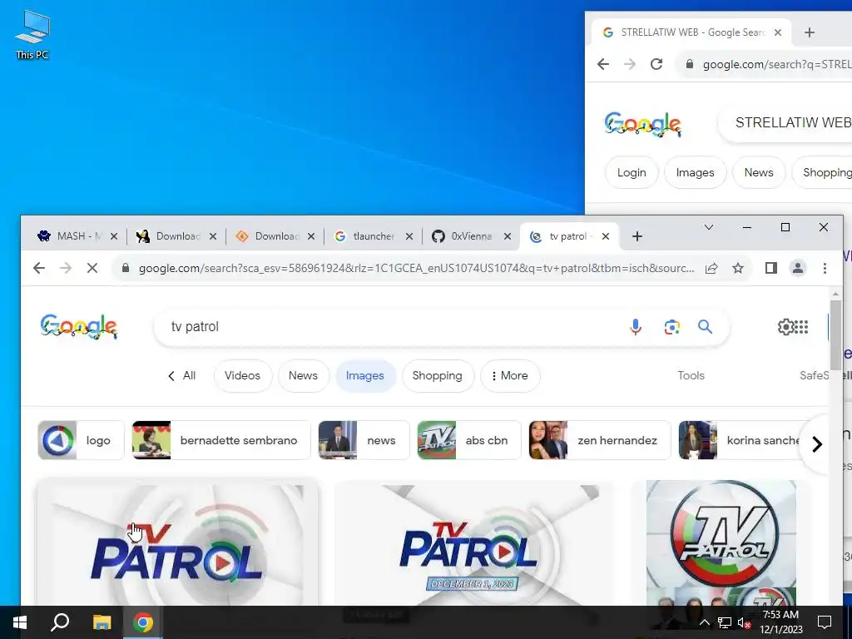This screenshot has width=852, height=639.
Task: Select the Images filter chip
Action: (364, 375)
